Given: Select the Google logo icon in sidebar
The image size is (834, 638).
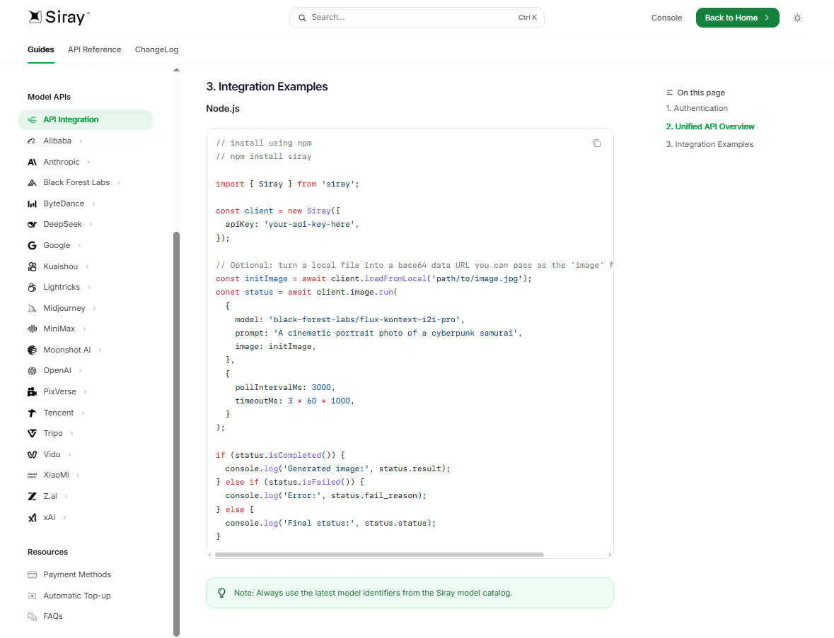Looking at the screenshot, I should 32,245.
